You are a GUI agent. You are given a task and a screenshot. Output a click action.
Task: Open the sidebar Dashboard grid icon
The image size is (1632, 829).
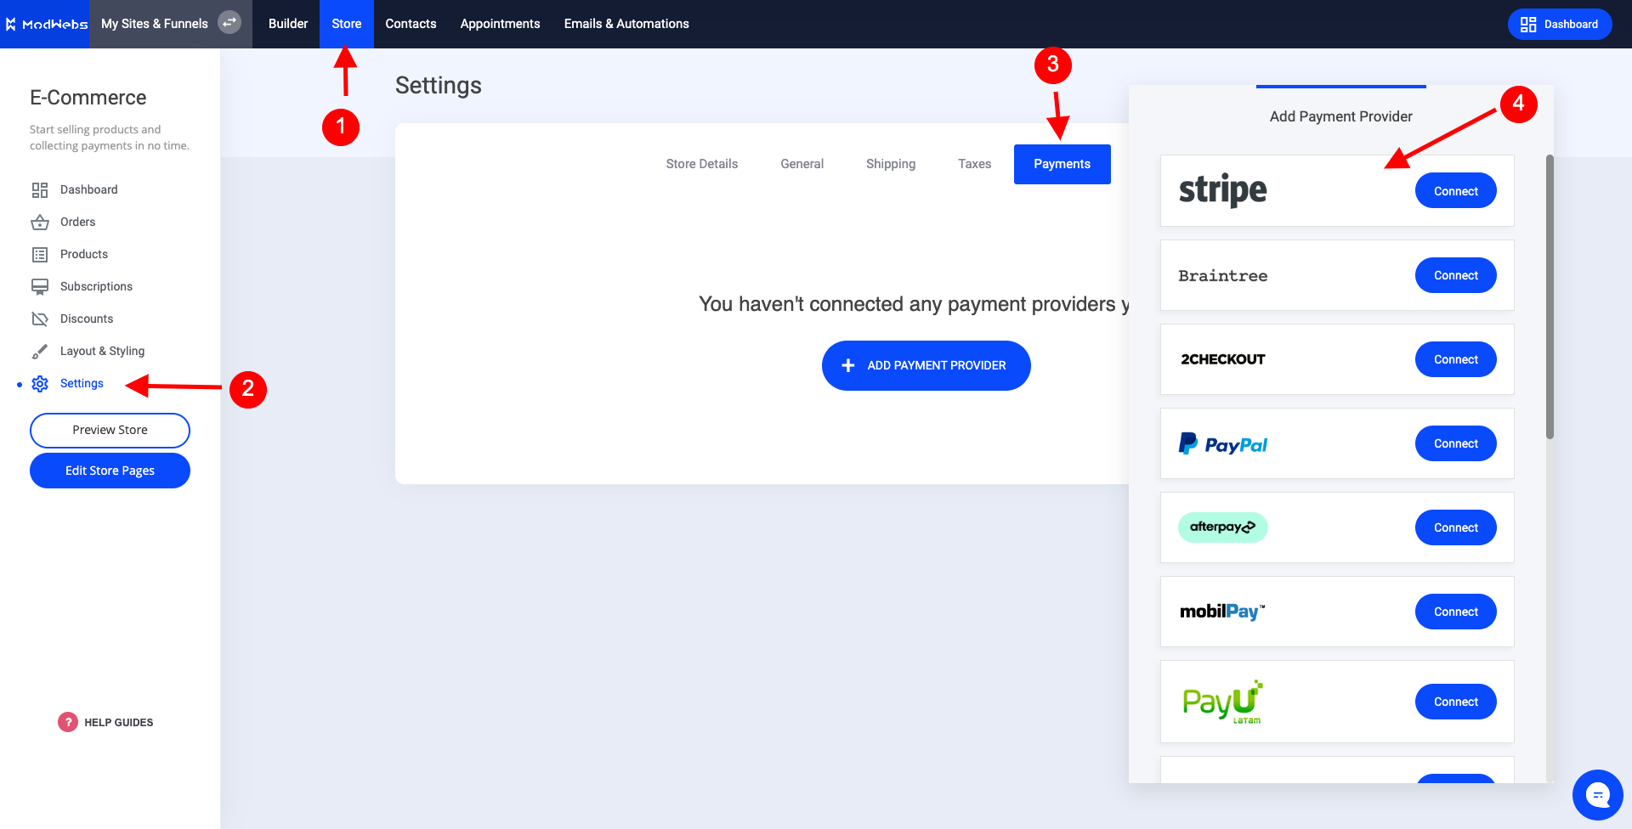tap(40, 190)
